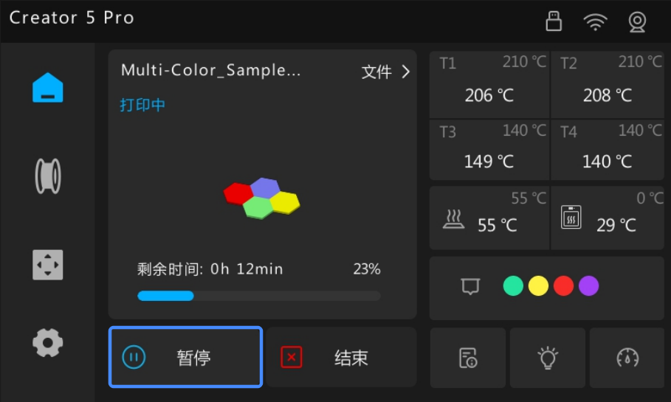
Task: Open the settings gear page
Action: [47, 342]
